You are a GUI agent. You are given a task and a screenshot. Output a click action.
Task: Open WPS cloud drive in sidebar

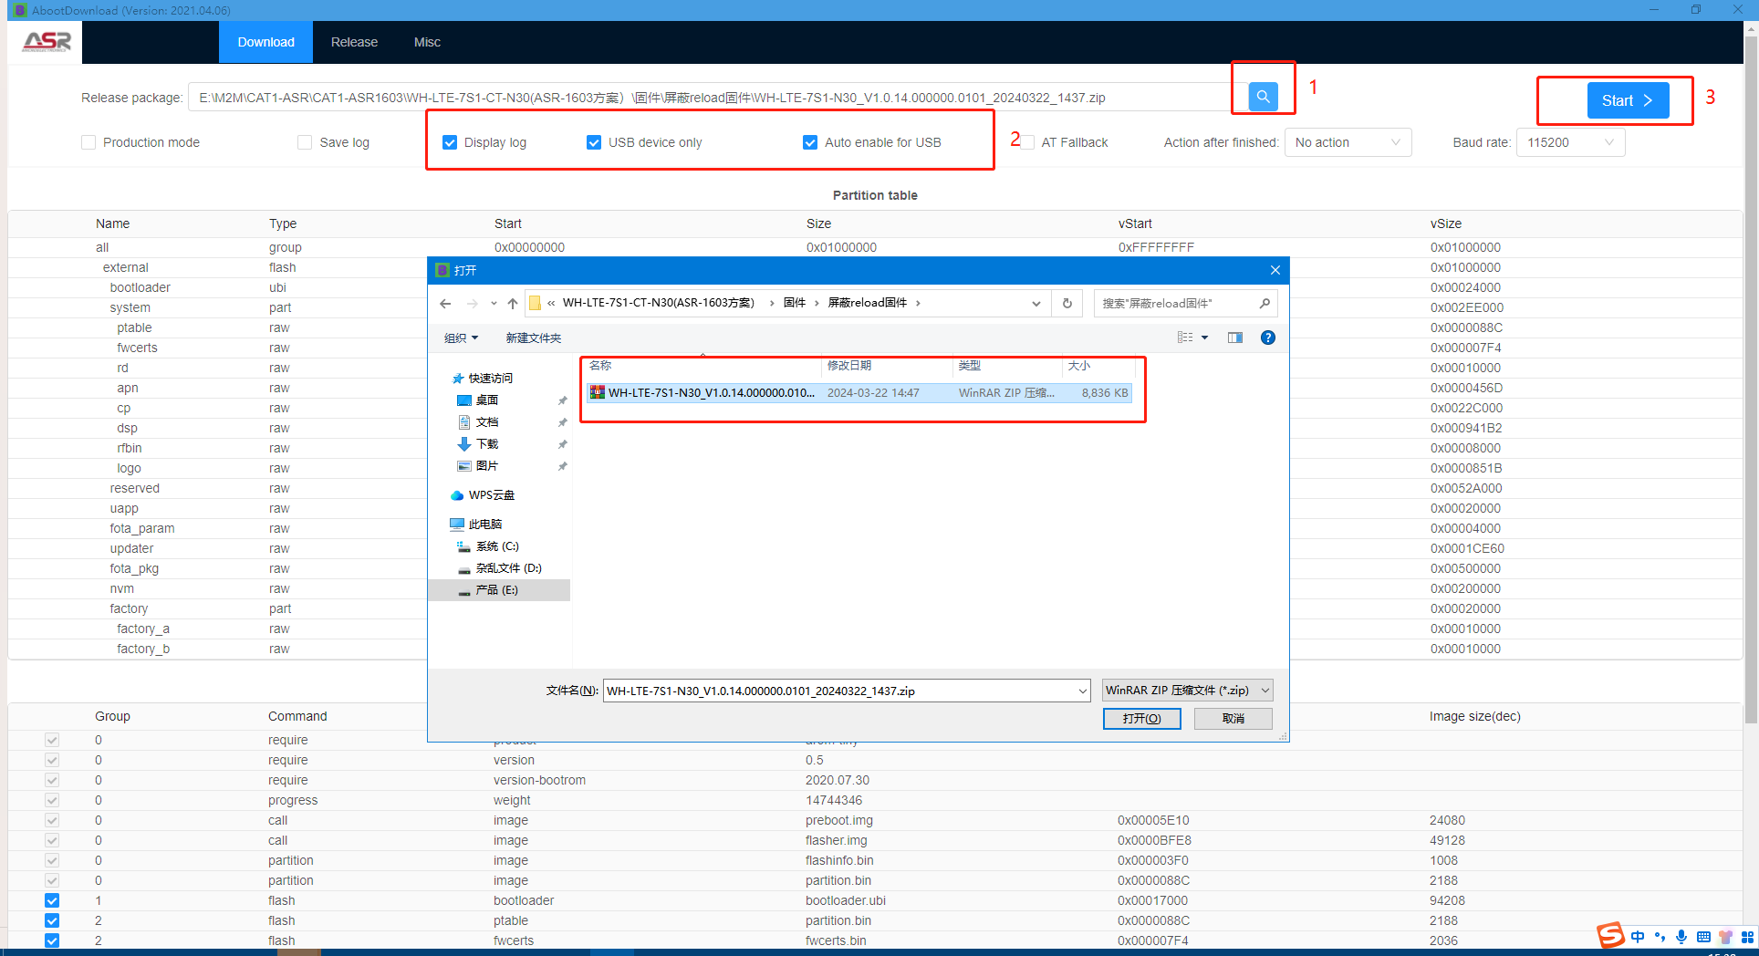[491, 495]
